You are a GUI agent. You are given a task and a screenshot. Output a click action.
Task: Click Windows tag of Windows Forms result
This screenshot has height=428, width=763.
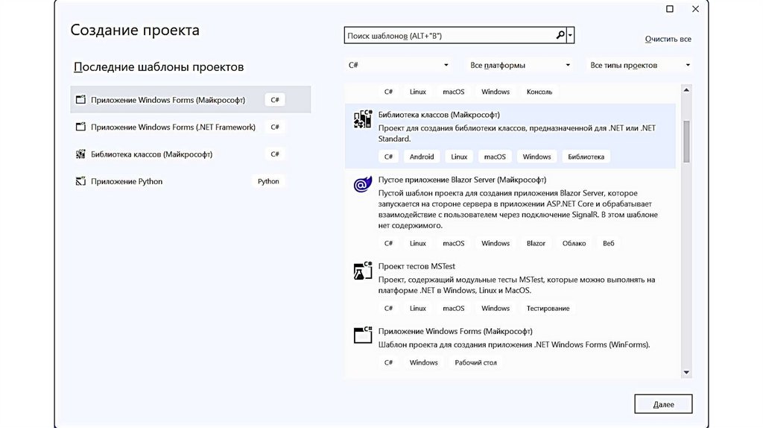tap(423, 362)
